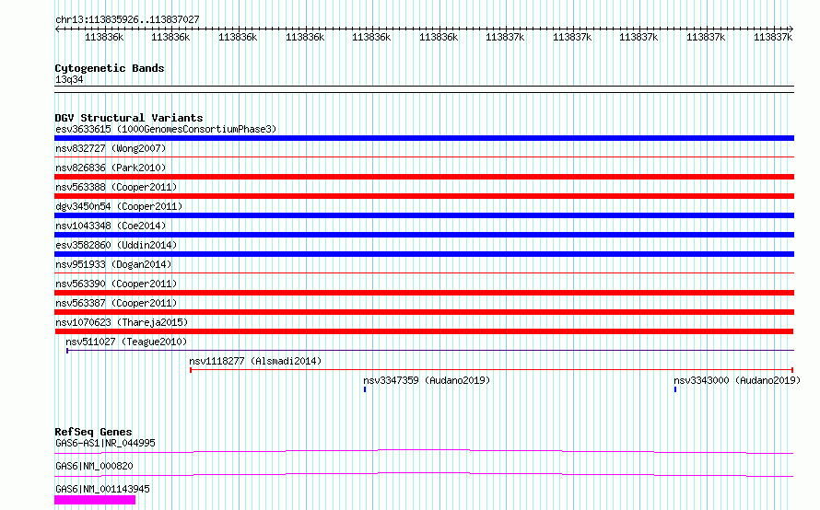This screenshot has width=820, height=510.
Task: Click the right arrowhead of the coordinate ruler
Action: pyautogui.click(x=791, y=29)
